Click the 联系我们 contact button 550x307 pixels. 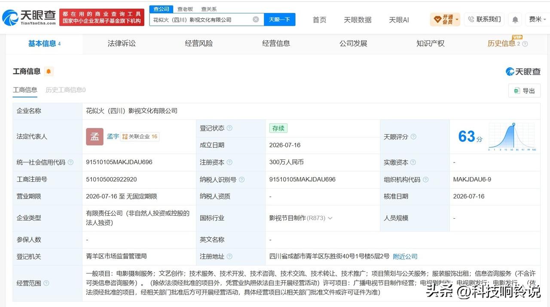(x=484, y=19)
